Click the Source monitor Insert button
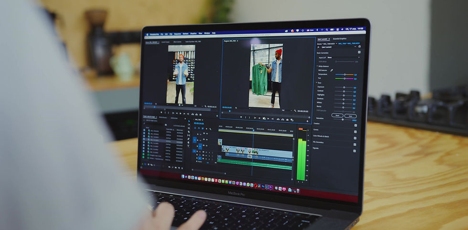Viewport: 468px width, 230px height. [x=192, y=114]
